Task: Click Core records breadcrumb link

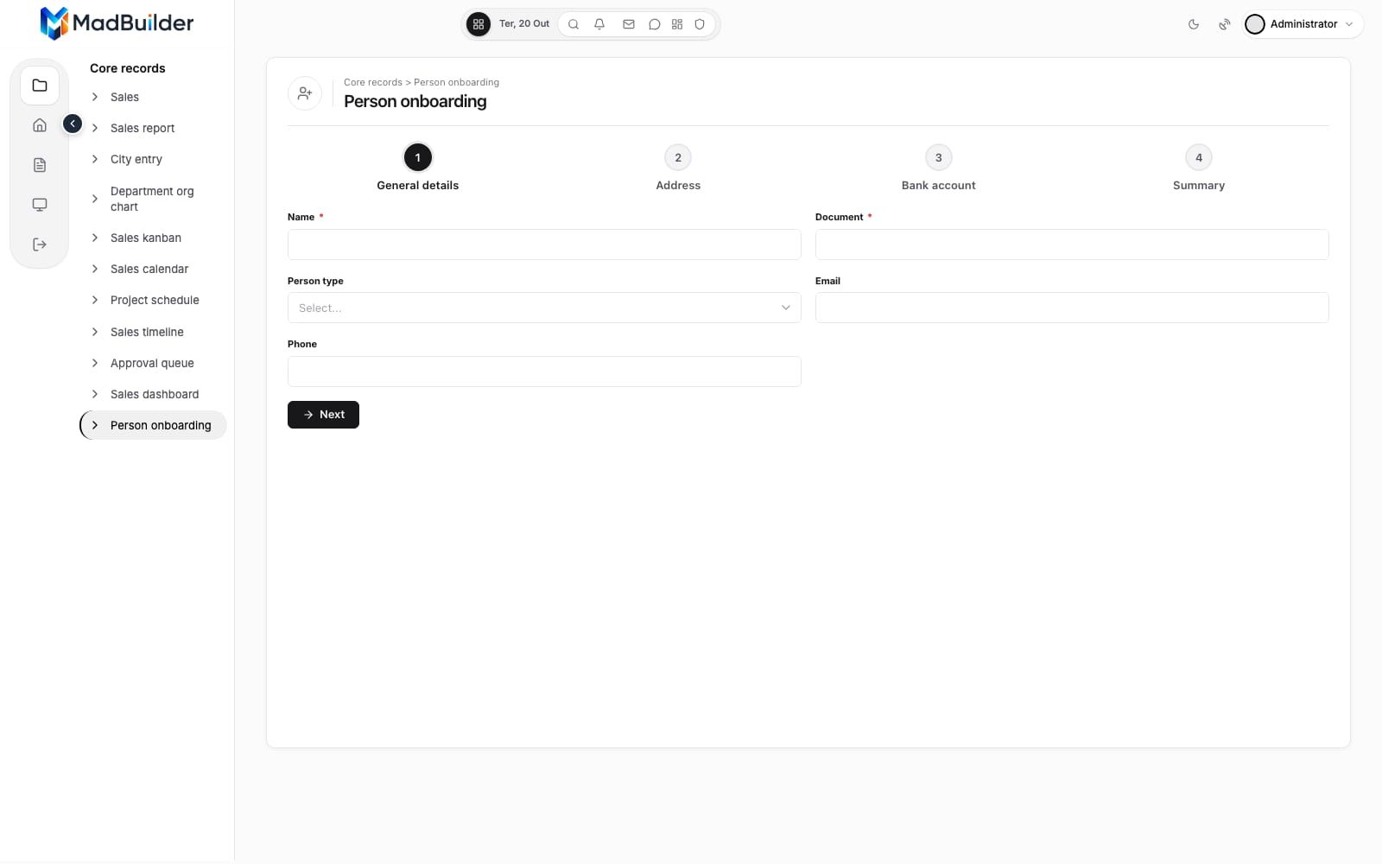Action: (373, 82)
